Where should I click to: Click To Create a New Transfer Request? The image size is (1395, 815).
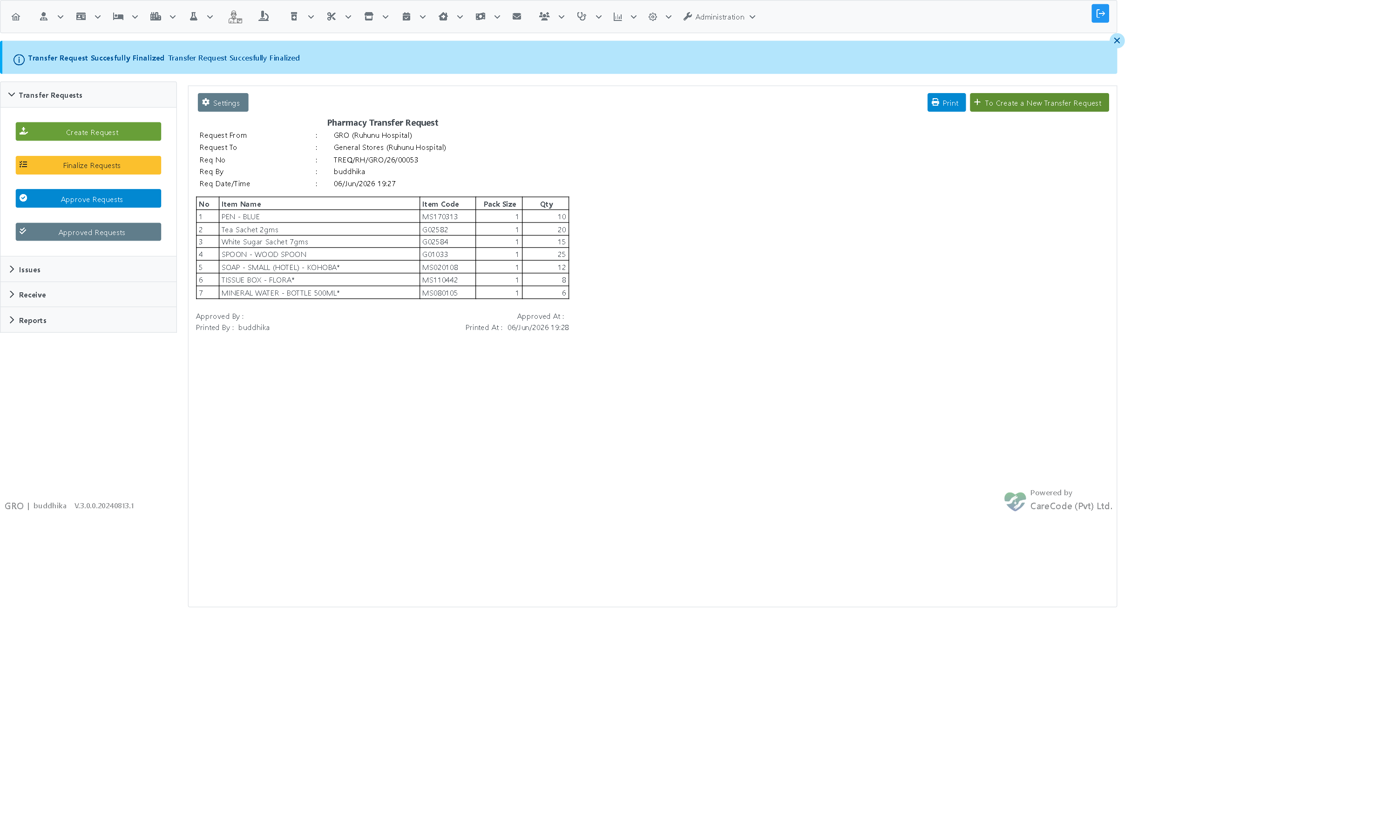click(1039, 102)
